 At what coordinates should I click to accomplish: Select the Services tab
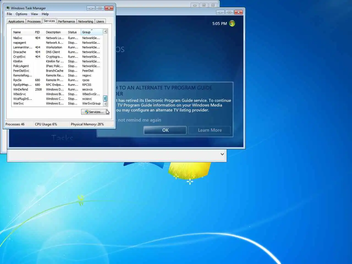click(49, 21)
